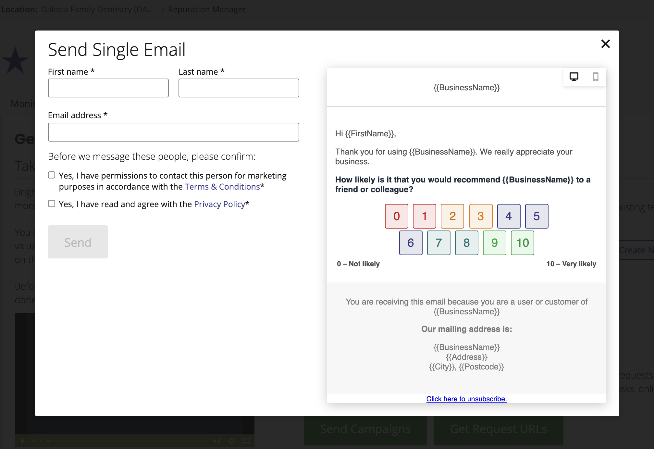Select rating 7 in the preview
Screen dimensions: 654x449
438,243
